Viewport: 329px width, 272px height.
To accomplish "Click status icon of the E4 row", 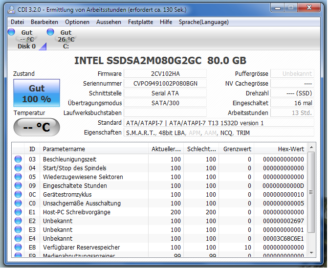I will click(x=18, y=238).
